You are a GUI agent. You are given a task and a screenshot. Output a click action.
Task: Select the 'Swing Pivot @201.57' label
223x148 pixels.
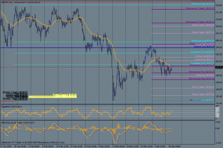click(204, 60)
